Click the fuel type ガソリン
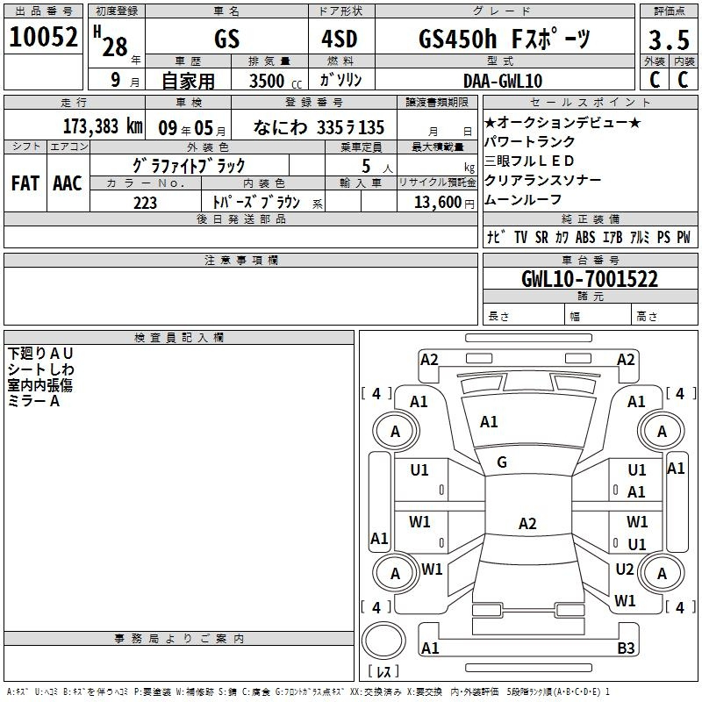 pyautogui.click(x=340, y=80)
